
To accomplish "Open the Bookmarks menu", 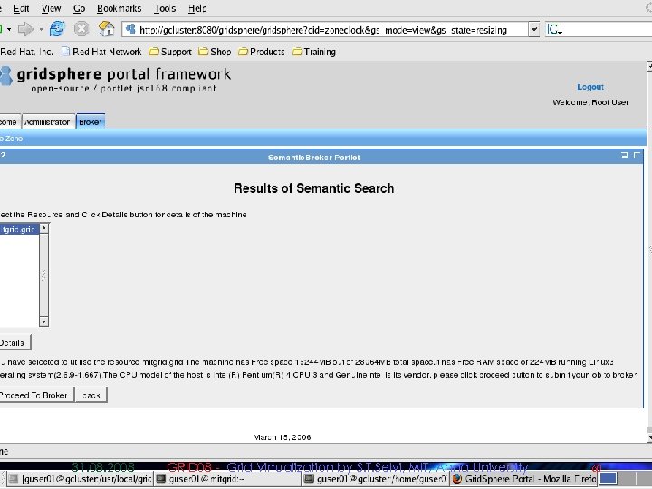I will pyautogui.click(x=119, y=8).
